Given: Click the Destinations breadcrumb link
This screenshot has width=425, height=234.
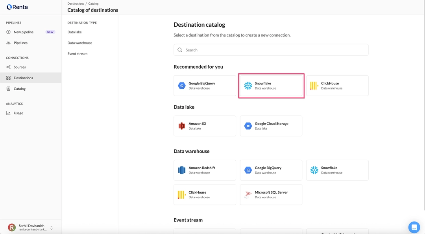Looking at the screenshot, I should pos(76,4).
